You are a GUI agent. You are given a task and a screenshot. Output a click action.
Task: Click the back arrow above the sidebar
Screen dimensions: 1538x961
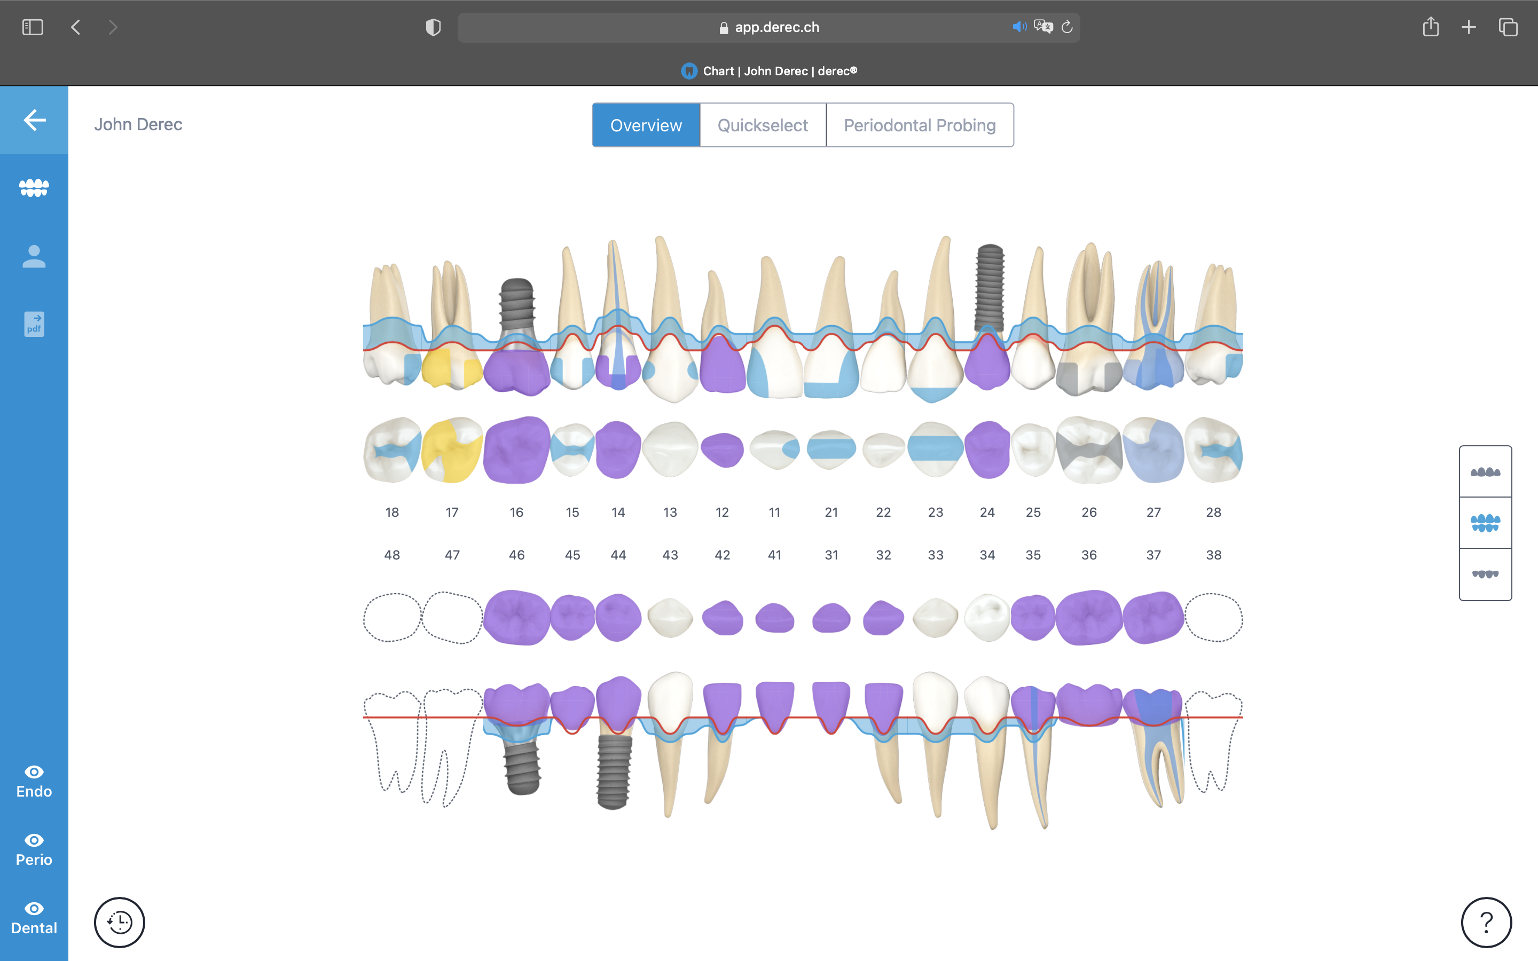click(x=34, y=120)
